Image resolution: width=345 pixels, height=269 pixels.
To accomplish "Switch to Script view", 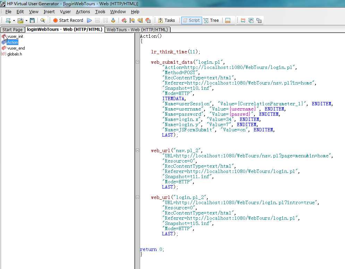I will [192, 20].
